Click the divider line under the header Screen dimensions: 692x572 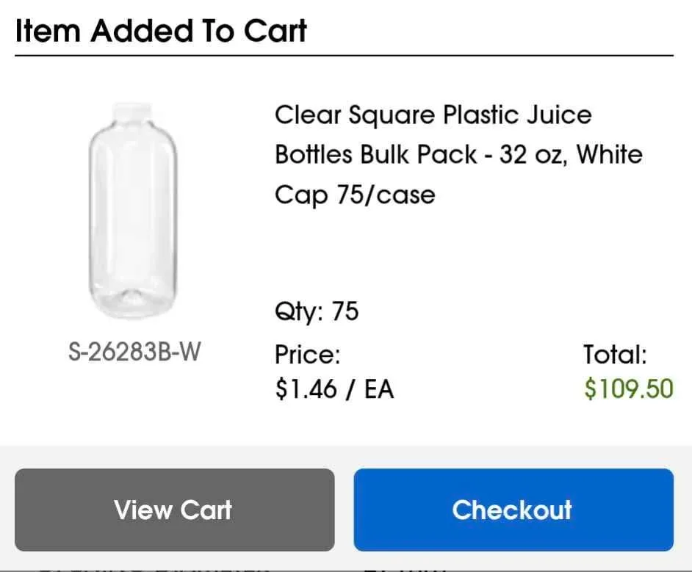point(346,55)
